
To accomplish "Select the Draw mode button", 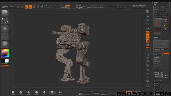I will click(30, 7).
